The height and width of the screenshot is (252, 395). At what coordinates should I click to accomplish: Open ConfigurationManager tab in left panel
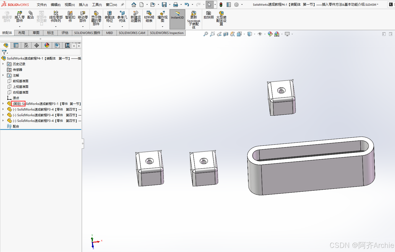[26, 45]
